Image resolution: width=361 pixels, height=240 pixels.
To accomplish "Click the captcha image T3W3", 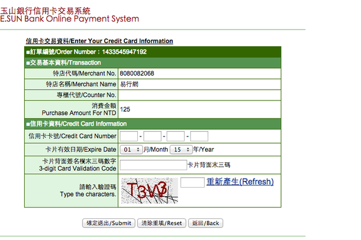I will [149, 191].
